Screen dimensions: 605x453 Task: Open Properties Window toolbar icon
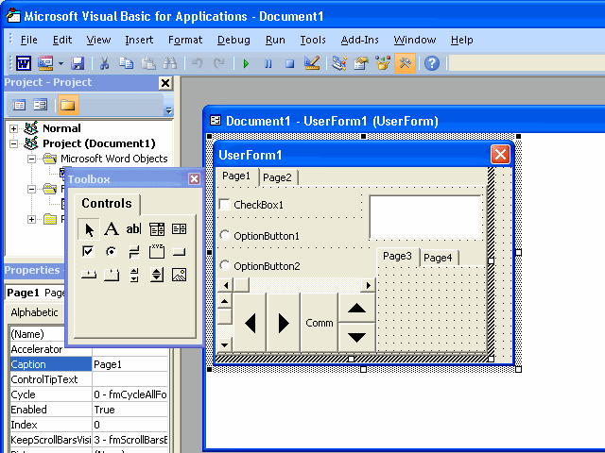click(361, 63)
